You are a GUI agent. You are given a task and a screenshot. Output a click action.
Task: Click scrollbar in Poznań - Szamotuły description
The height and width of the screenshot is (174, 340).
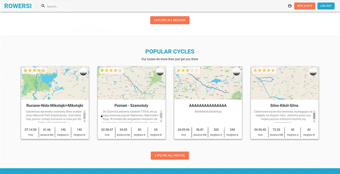click(x=161, y=116)
